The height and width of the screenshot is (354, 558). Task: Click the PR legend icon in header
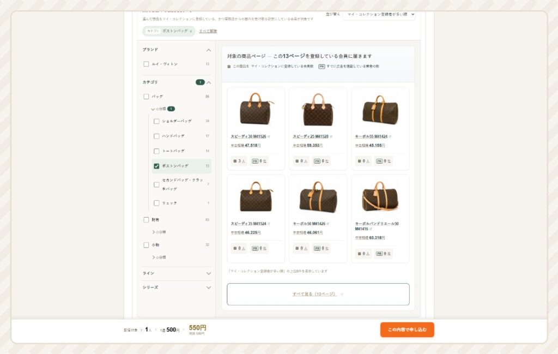(x=322, y=66)
